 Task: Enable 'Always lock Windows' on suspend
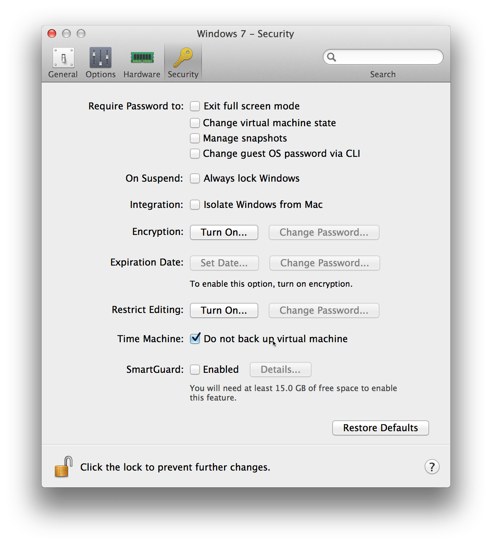point(195,178)
